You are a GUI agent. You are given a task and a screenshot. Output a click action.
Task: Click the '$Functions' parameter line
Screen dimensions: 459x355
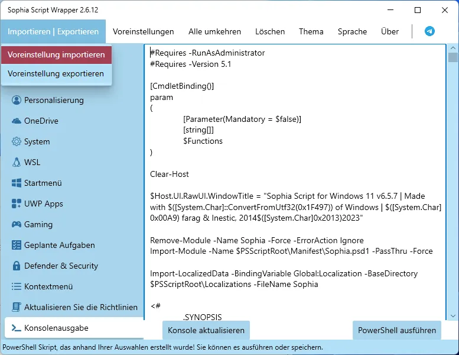tap(203, 141)
